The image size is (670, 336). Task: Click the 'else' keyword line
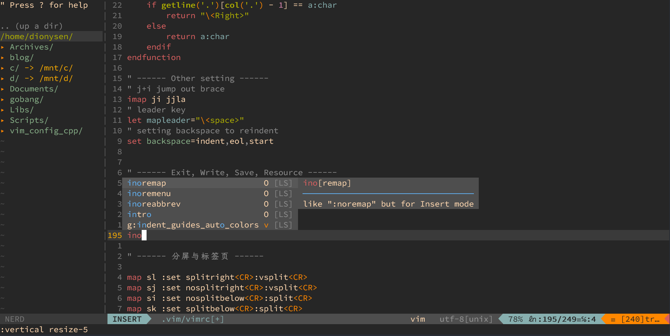click(156, 26)
